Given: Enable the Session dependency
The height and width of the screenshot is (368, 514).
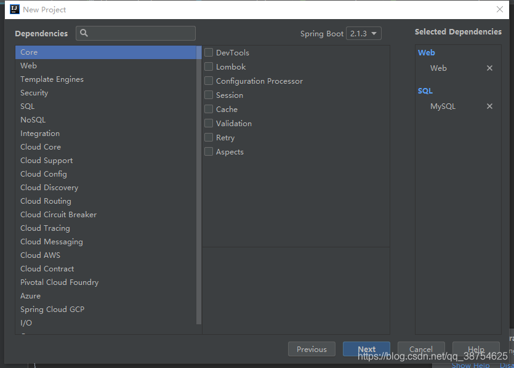Looking at the screenshot, I should tap(209, 95).
